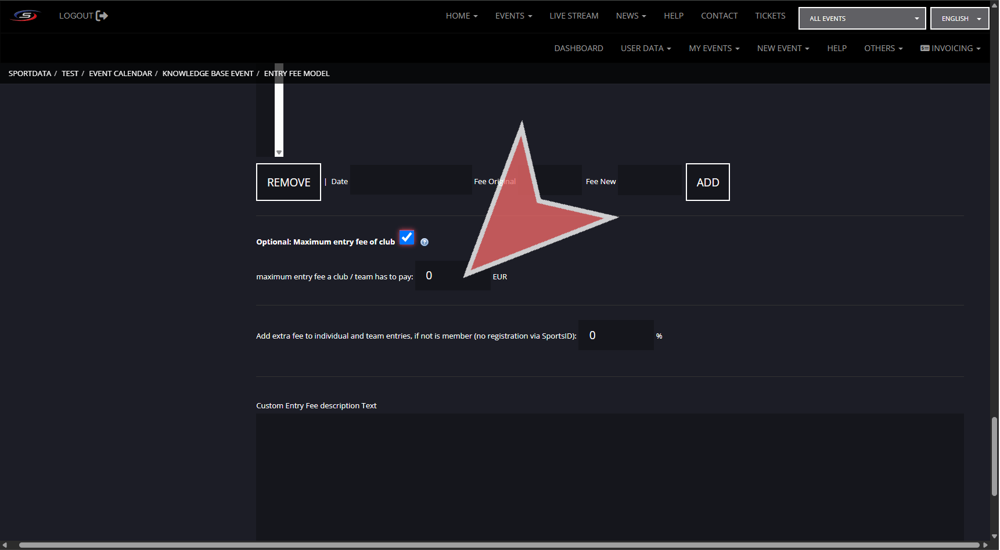Uncheck Maximum entry fee of club
This screenshot has height=550, width=1000.
click(407, 238)
